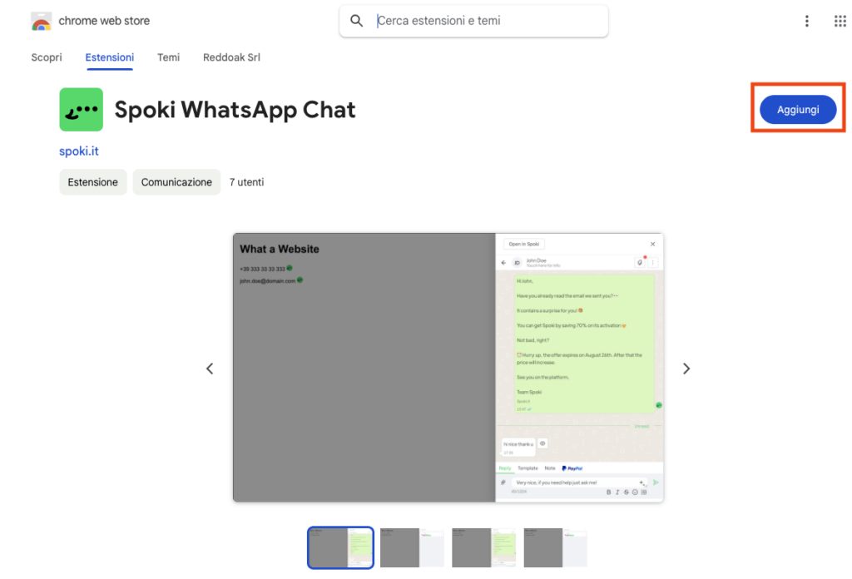Click the green Spoki extension logo

(81, 110)
